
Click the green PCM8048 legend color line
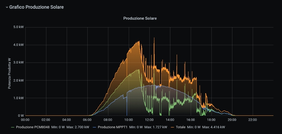click(13, 127)
